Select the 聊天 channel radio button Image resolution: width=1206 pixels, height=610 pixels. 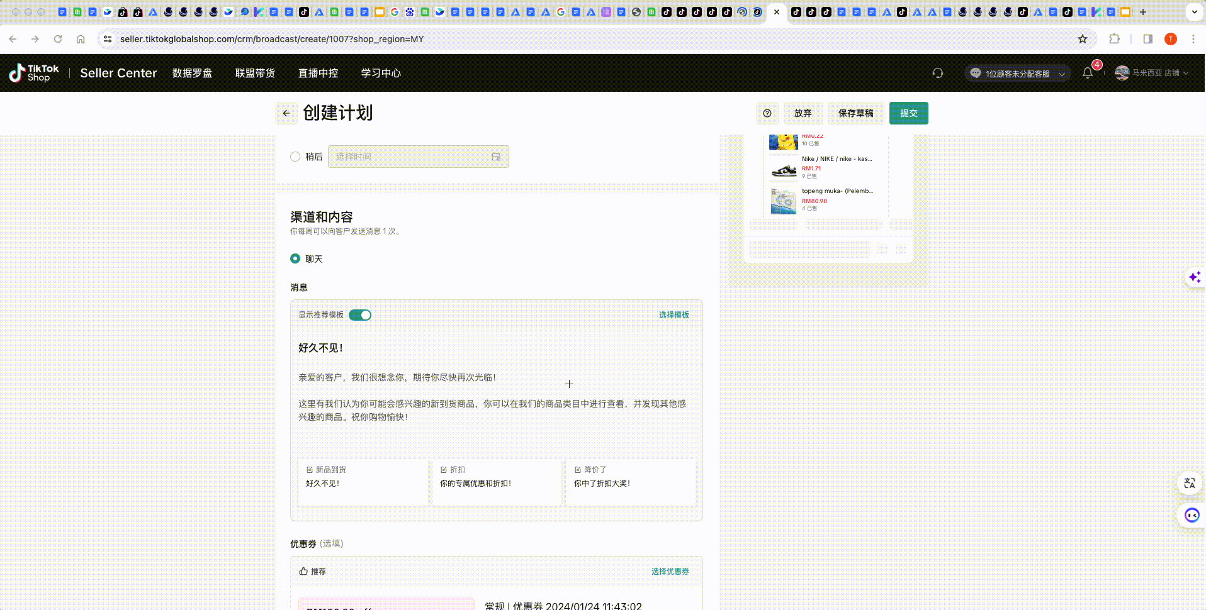point(295,258)
